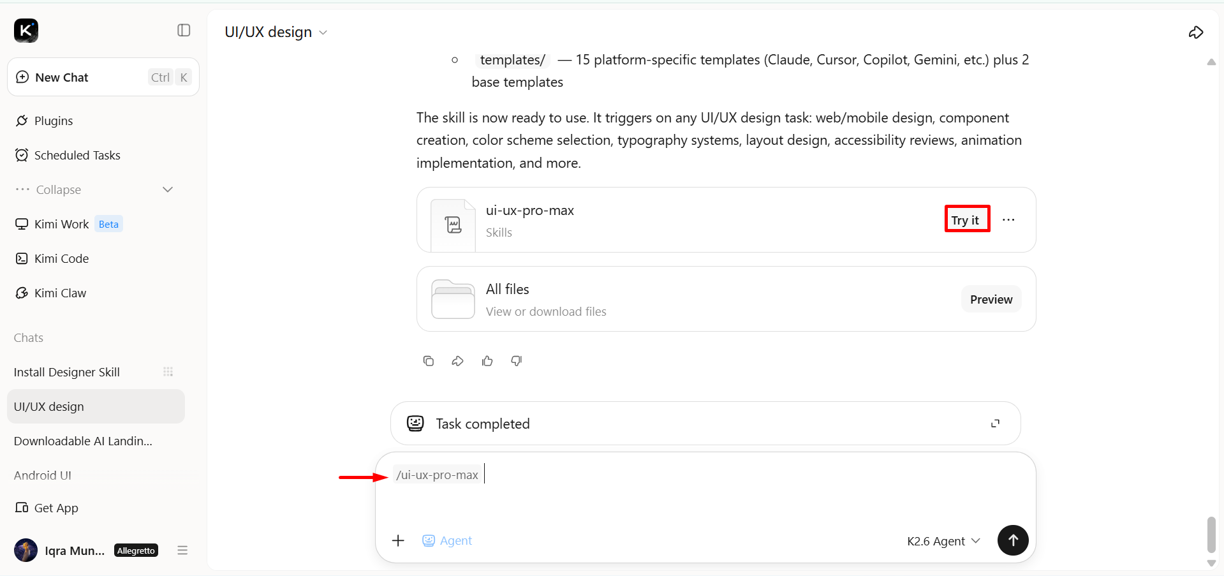Viewport: 1224px width, 576px height.
Task: Open the user profile avatar
Action: coord(26,550)
